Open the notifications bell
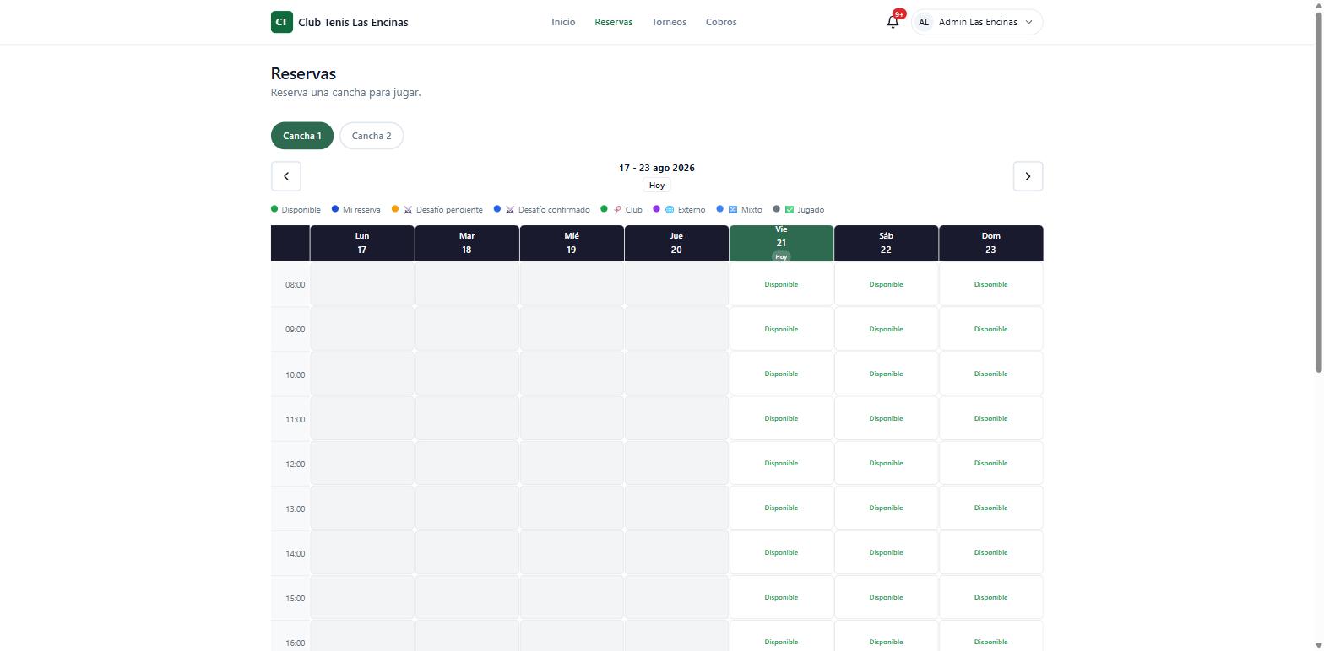The image size is (1324, 651). (x=893, y=22)
